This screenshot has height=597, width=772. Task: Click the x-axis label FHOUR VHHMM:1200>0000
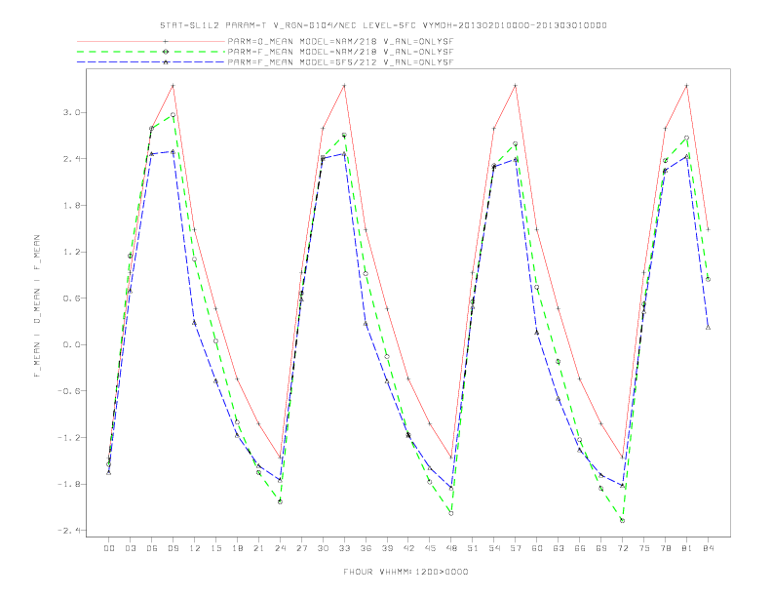(x=405, y=572)
